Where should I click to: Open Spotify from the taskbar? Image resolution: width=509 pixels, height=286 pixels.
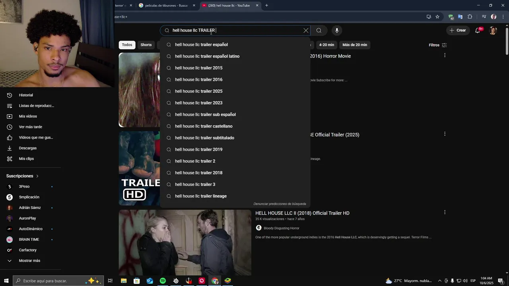click(x=163, y=281)
